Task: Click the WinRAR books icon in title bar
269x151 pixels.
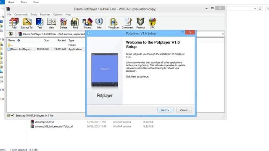Action: click(x=8, y=9)
